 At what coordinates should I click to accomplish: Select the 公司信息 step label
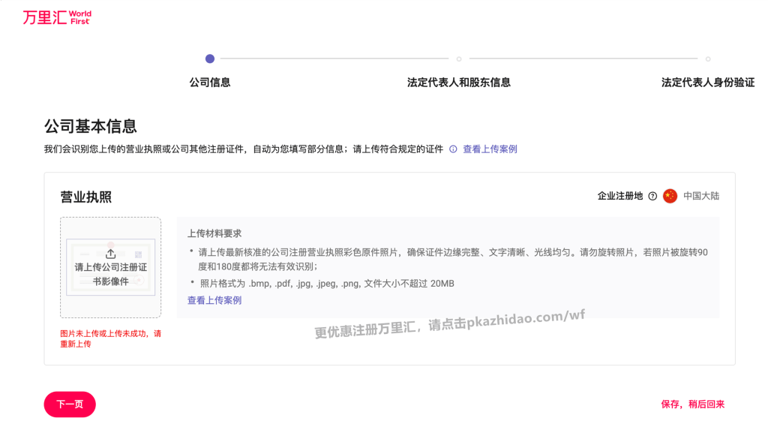[210, 83]
